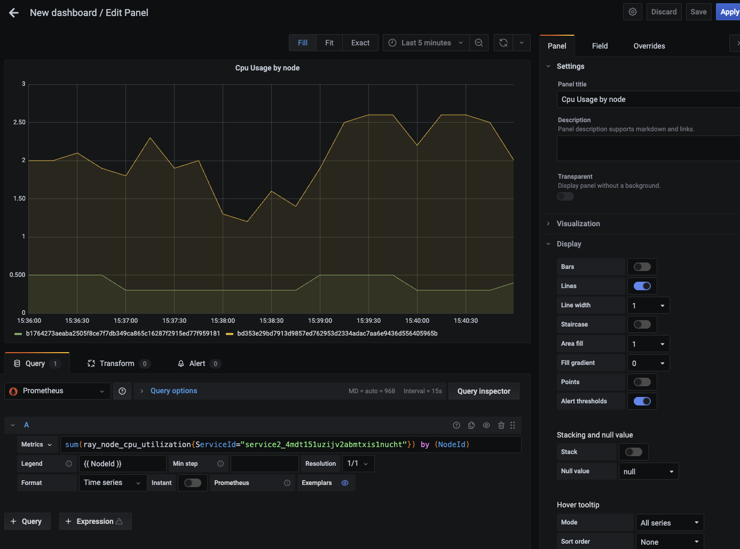Click the data source help icon
Viewport: 740px width, 549px height.
click(x=122, y=391)
